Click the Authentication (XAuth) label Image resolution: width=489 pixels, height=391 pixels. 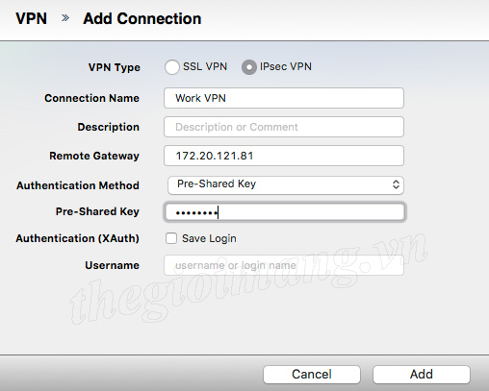[x=77, y=238]
